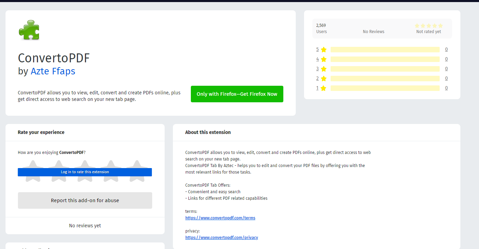Click the green puzzle piece extension icon
Viewport: 479px width, 249px height.
pos(29,30)
